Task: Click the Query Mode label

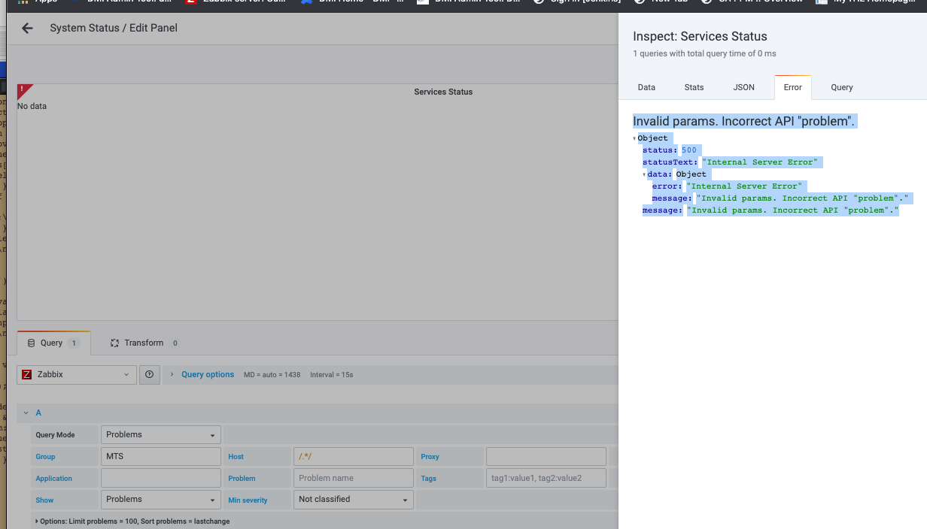Action: 56,435
